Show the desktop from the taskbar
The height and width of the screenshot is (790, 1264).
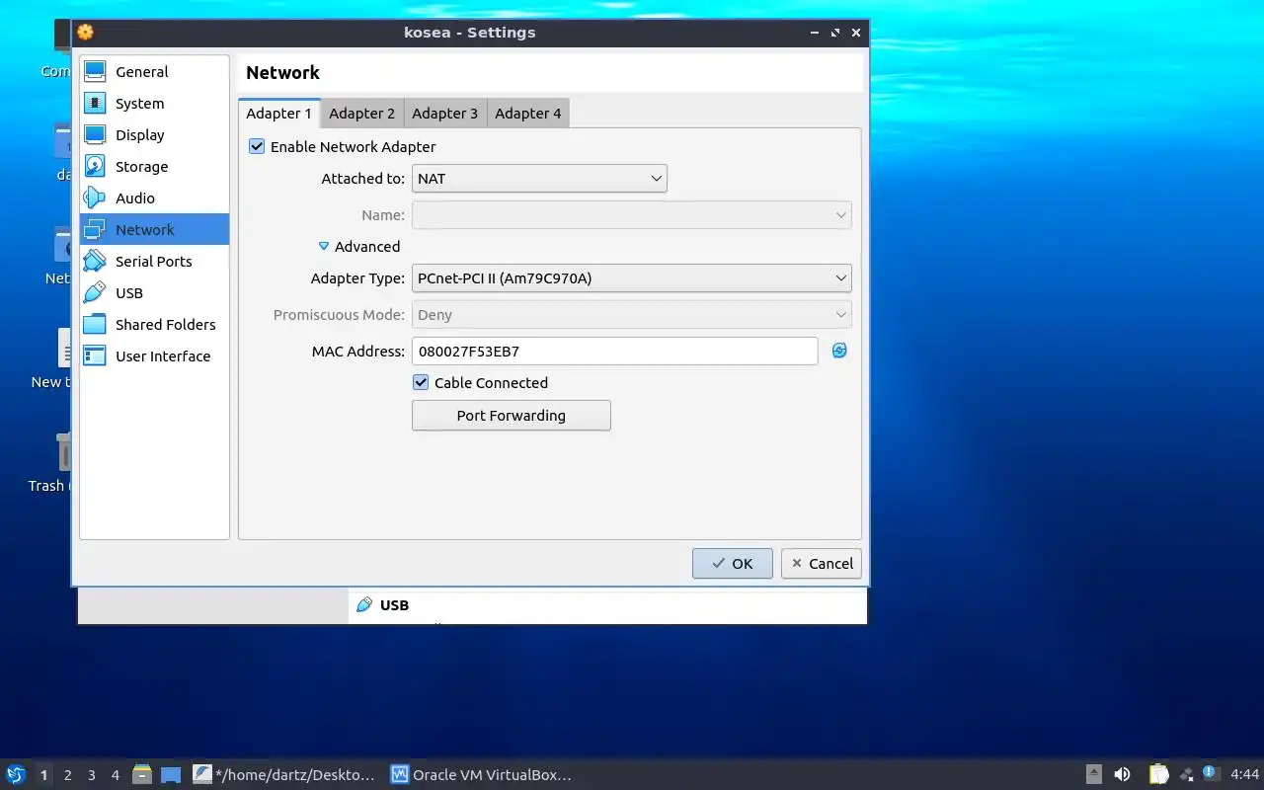point(171,774)
